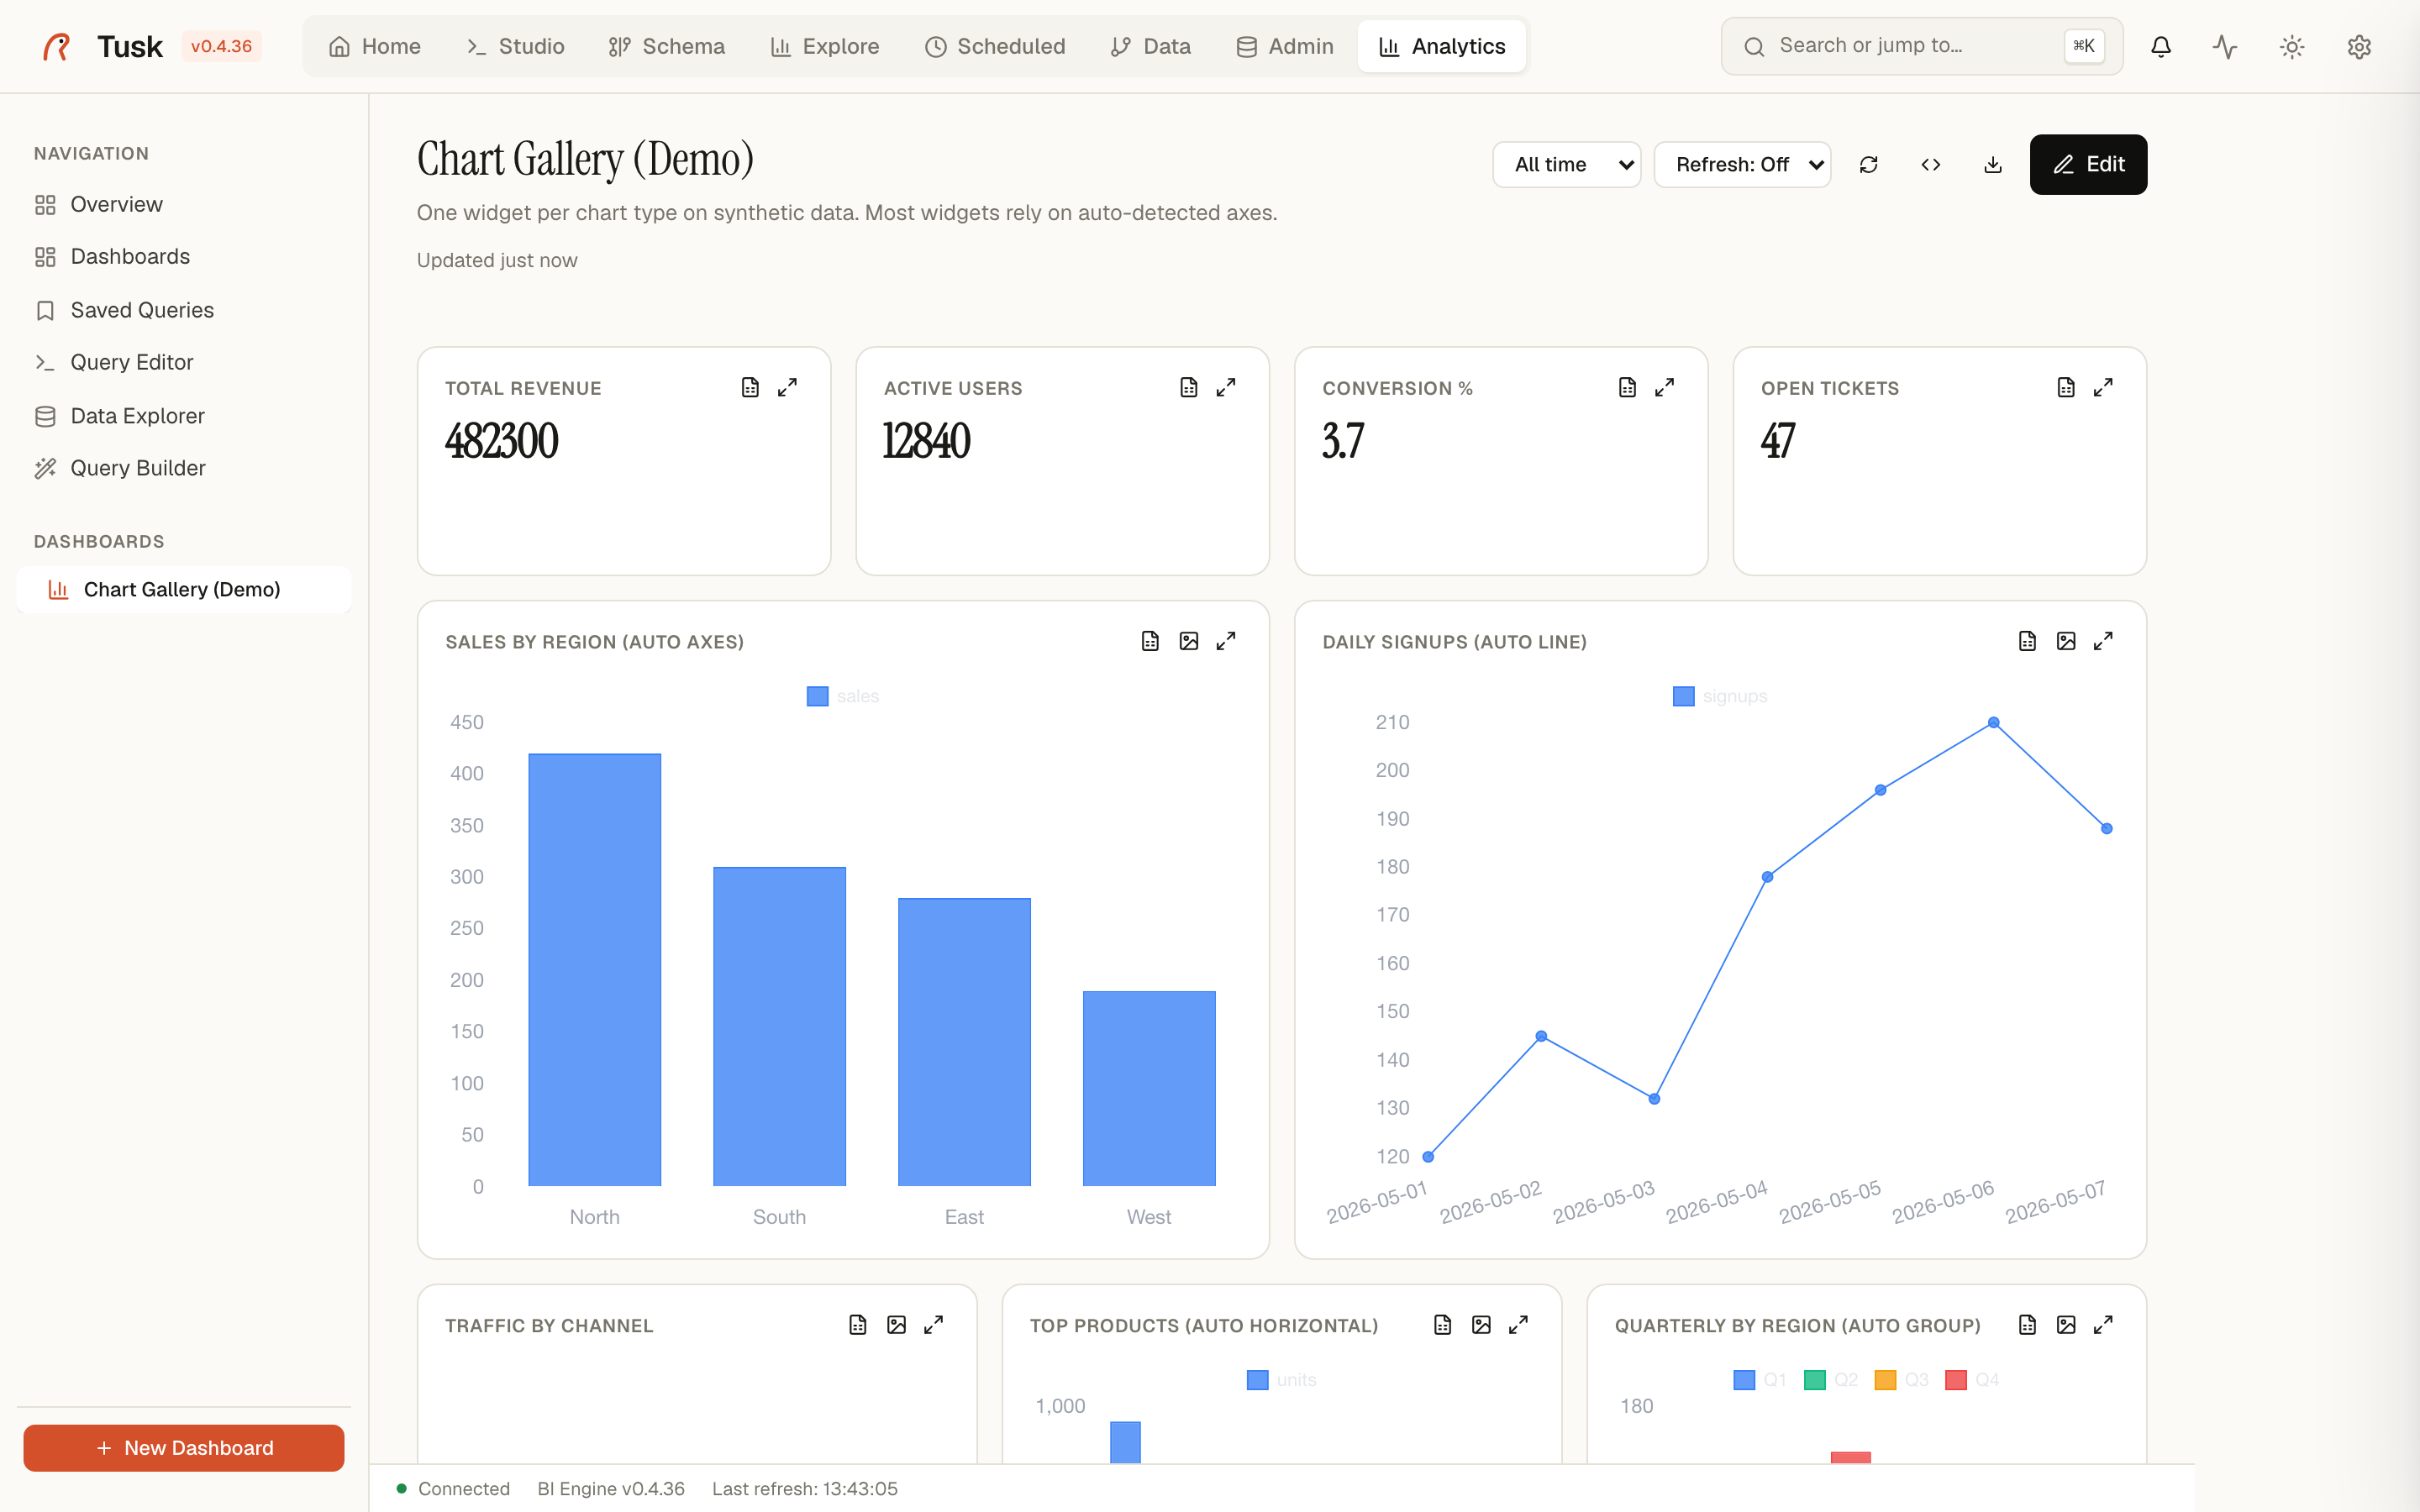Expand Conversion % widget fullscreen
Screen dimensions: 2420x1512
pyautogui.click(x=1665, y=387)
